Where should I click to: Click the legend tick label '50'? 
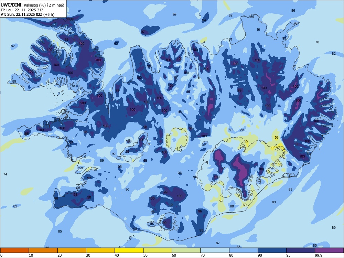146,255
